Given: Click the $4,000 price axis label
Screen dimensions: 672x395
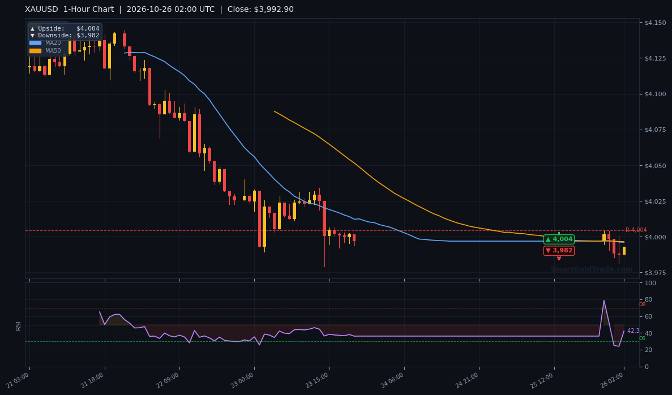Looking at the screenshot, I should 655,237.
